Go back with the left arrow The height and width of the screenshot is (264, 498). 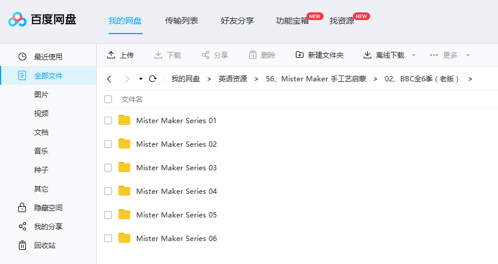point(109,79)
